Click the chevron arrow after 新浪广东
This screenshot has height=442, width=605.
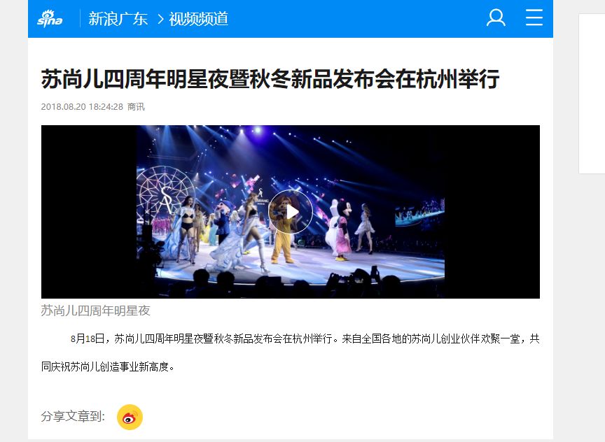pos(160,19)
